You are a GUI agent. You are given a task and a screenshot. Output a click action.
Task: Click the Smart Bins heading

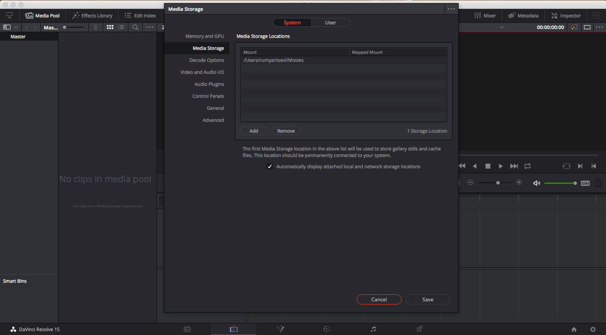coord(15,281)
